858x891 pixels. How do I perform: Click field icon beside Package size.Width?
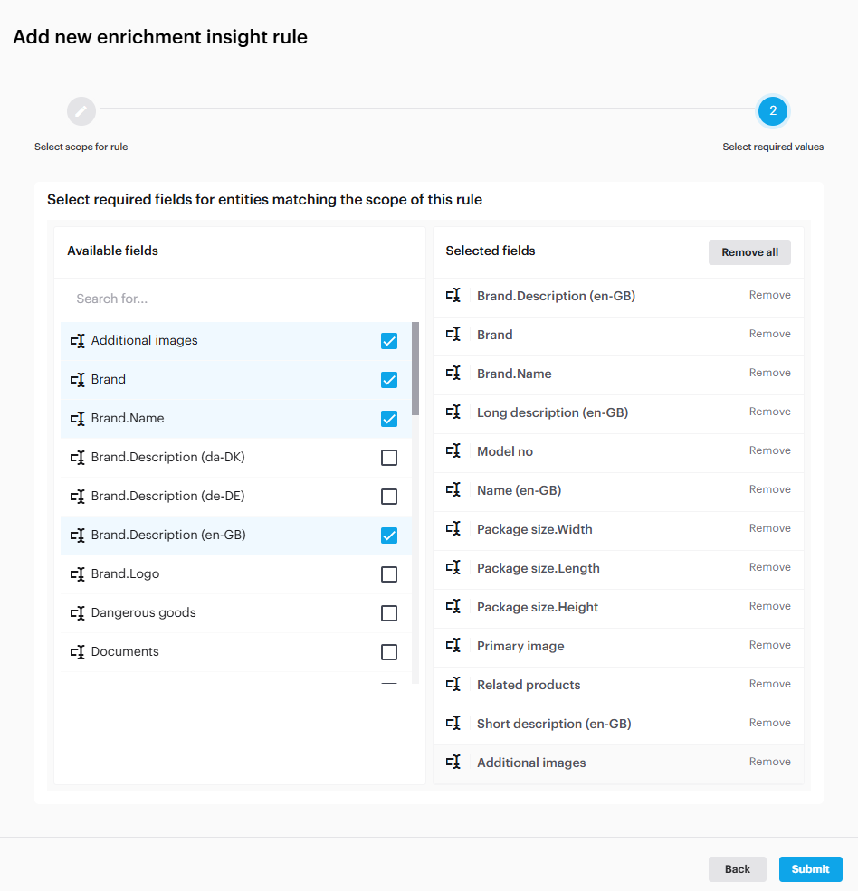[453, 528]
